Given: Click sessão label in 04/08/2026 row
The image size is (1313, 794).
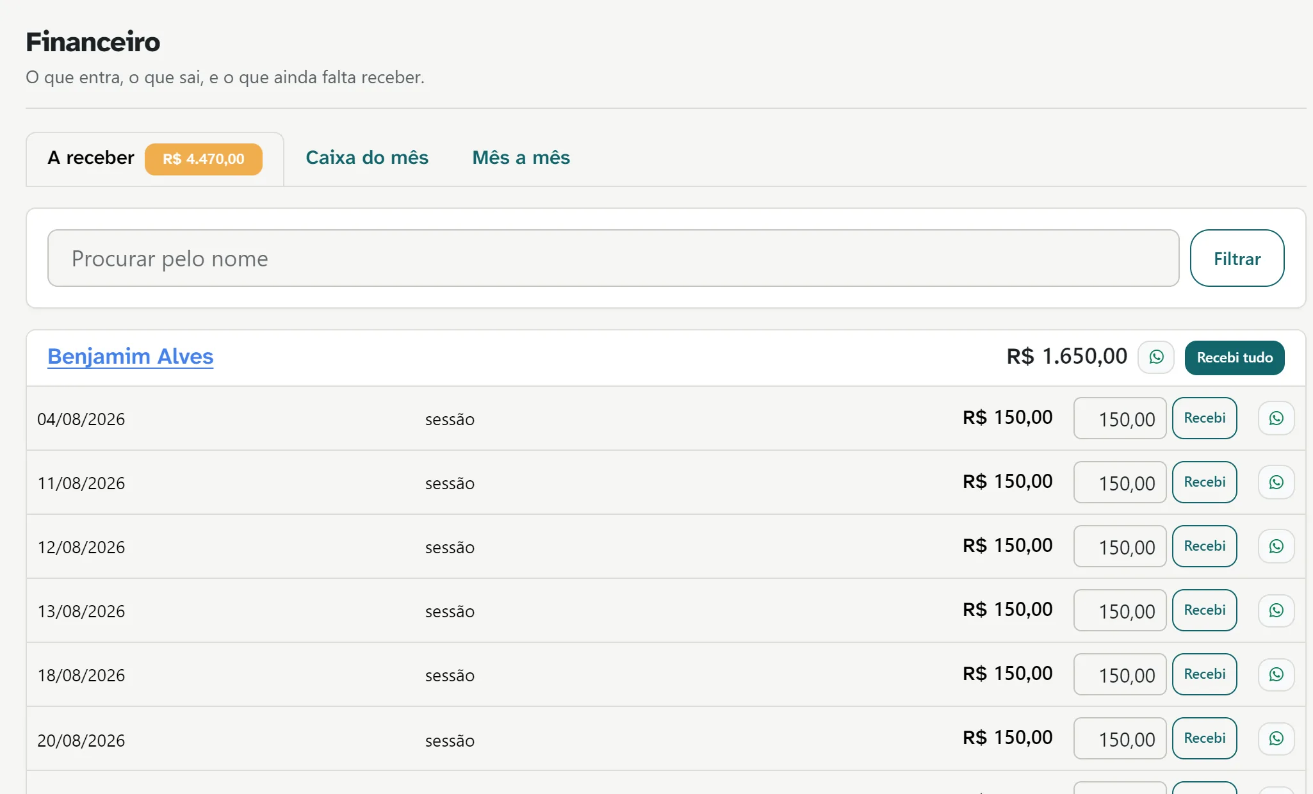Looking at the screenshot, I should 450,419.
